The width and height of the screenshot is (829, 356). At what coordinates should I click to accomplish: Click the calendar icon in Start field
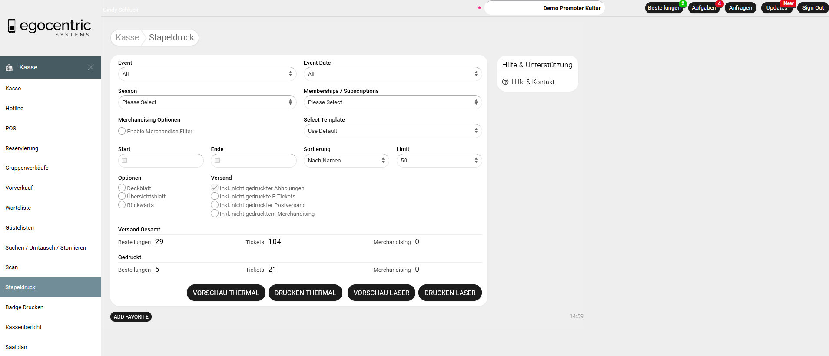click(x=124, y=160)
